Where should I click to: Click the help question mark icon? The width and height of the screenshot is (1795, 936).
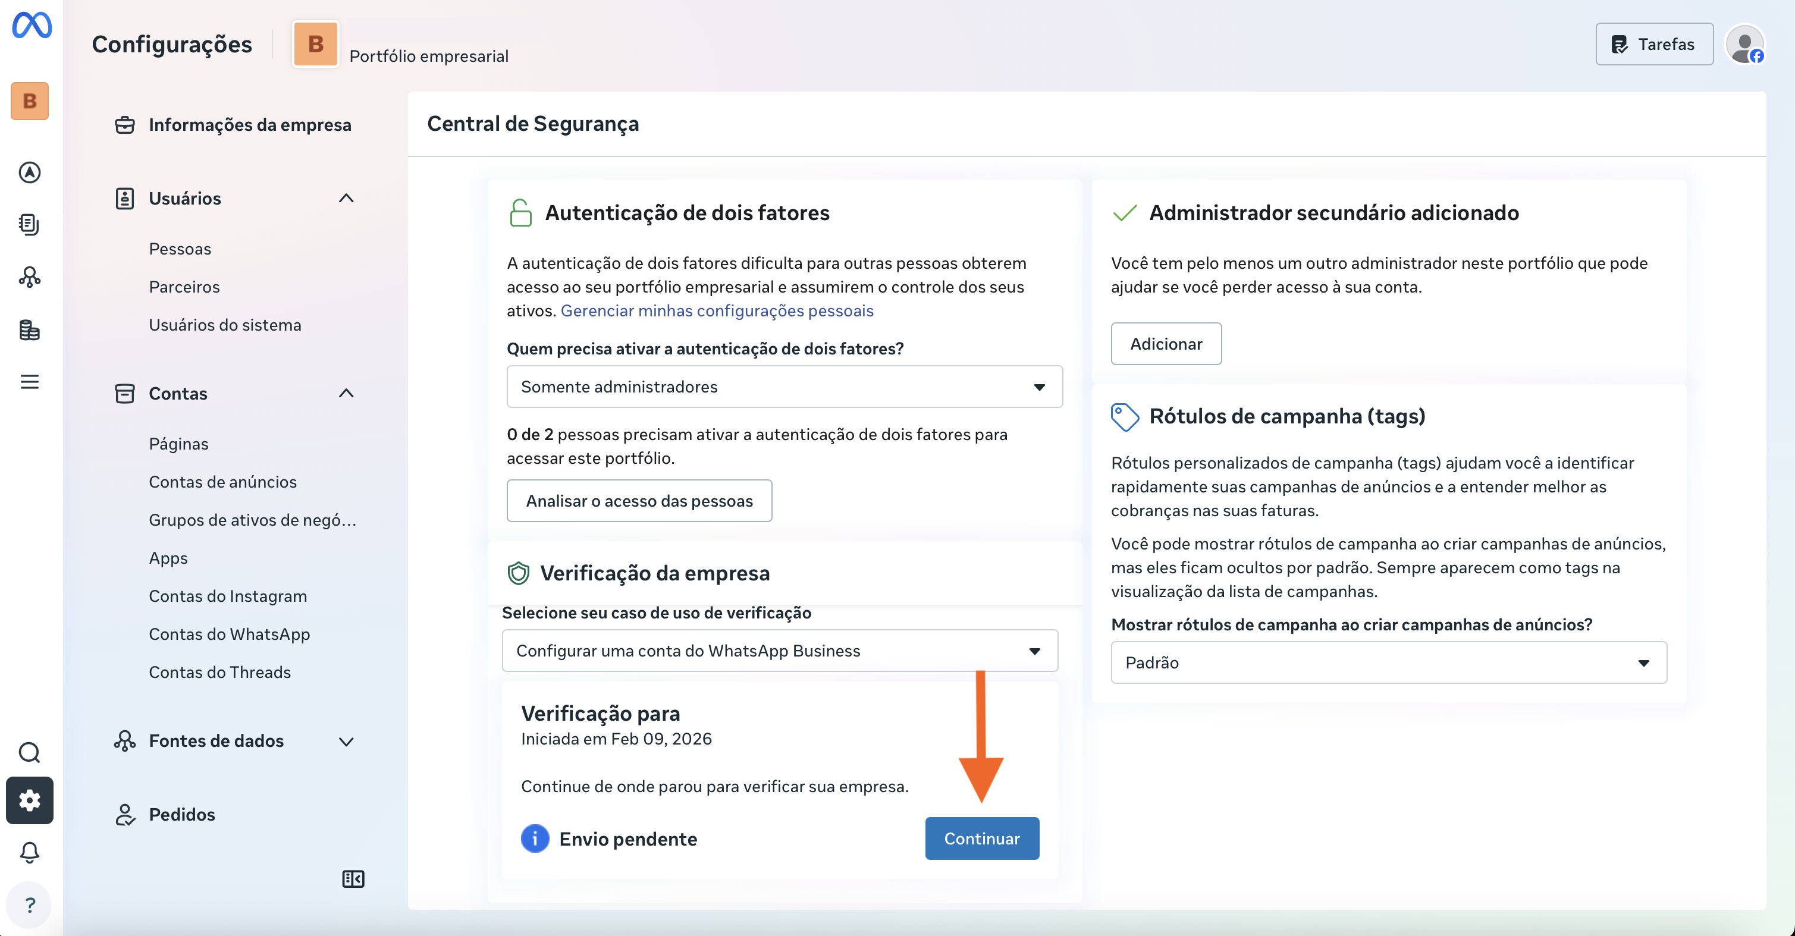pos(29,904)
